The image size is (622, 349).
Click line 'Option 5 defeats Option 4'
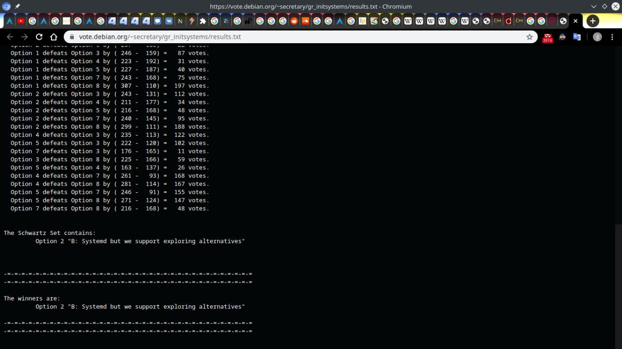(110, 167)
